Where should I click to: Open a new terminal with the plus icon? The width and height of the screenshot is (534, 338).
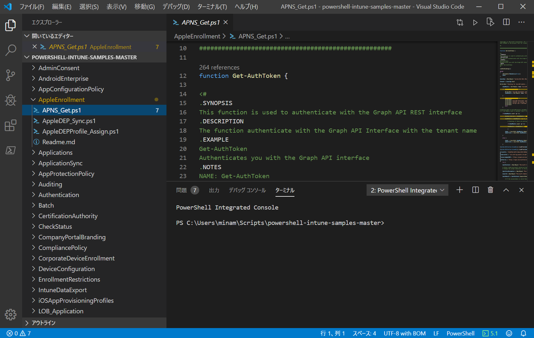point(459,190)
